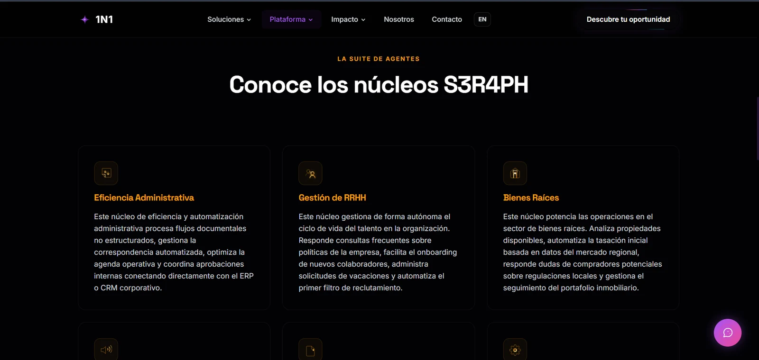Click the Eficiencia Administrativa description paragraph
The width and height of the screenshot is (759, 360).
pyautogui.click(x=174, y=252)
